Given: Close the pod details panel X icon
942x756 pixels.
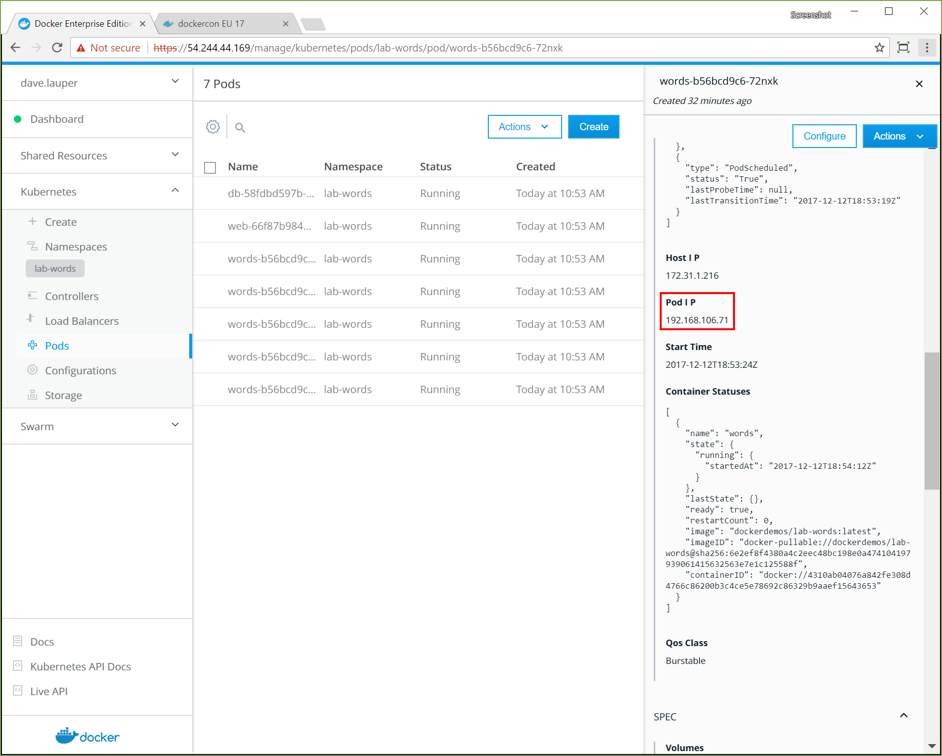Looking at the screenshot, I should [x=919, y=84].
